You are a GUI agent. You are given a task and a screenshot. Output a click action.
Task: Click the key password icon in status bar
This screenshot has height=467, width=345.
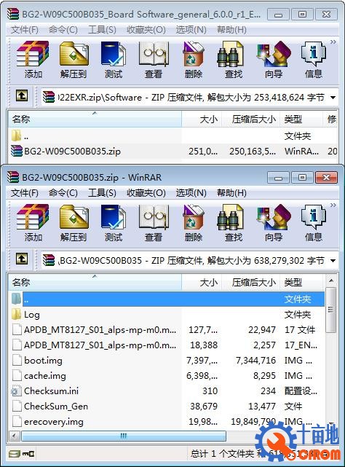[x=28, y=454]
